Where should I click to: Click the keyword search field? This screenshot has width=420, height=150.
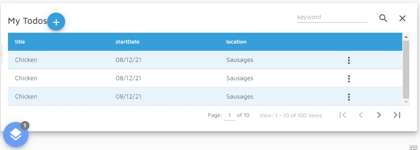(x=332, y=17)
